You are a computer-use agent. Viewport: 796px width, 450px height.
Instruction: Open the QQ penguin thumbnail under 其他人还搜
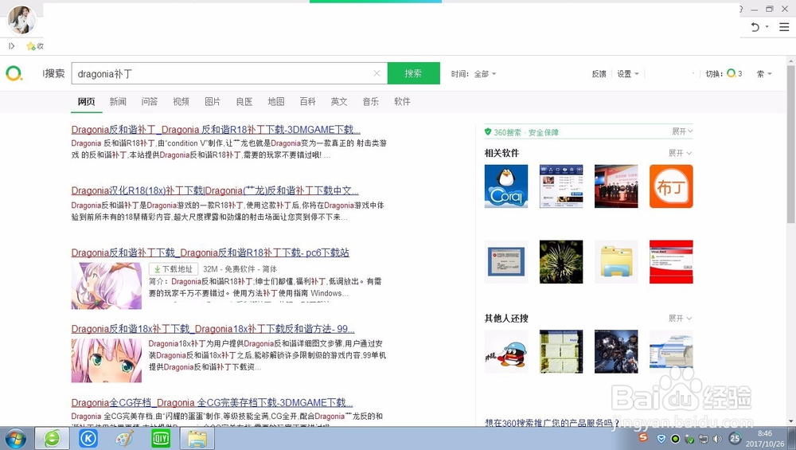point(506,351)
